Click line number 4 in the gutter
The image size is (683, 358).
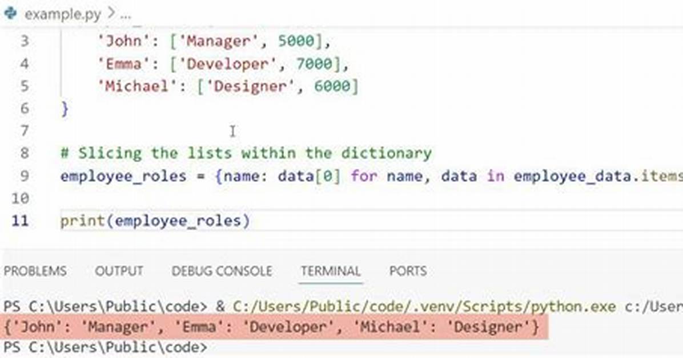point(25,64)
